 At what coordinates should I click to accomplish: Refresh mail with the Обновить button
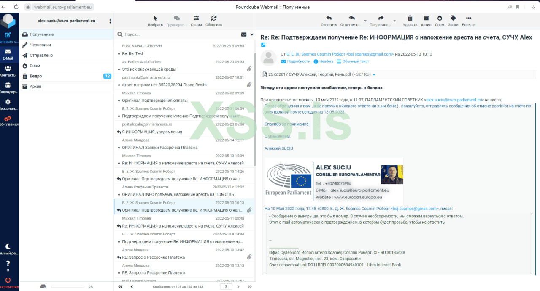point(214,21)
